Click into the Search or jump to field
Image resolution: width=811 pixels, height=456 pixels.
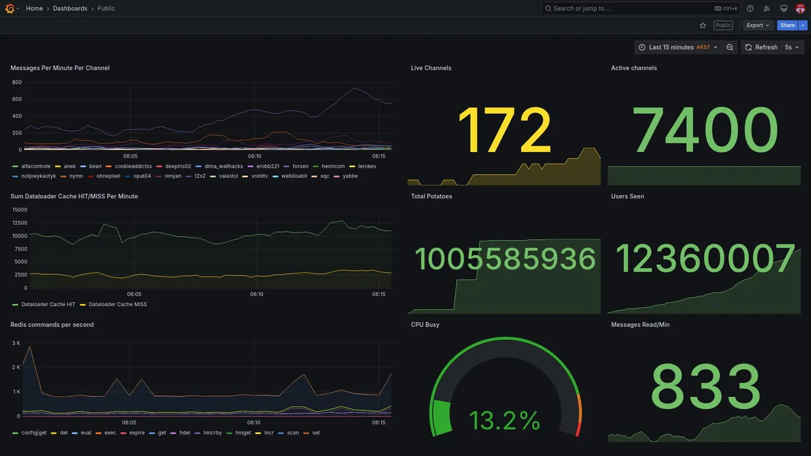pos(641,8)
